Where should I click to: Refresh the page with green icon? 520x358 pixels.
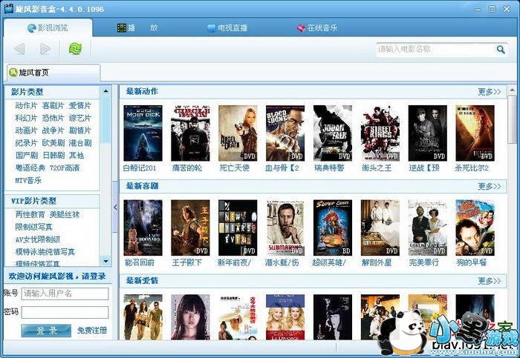coord(75,49)
